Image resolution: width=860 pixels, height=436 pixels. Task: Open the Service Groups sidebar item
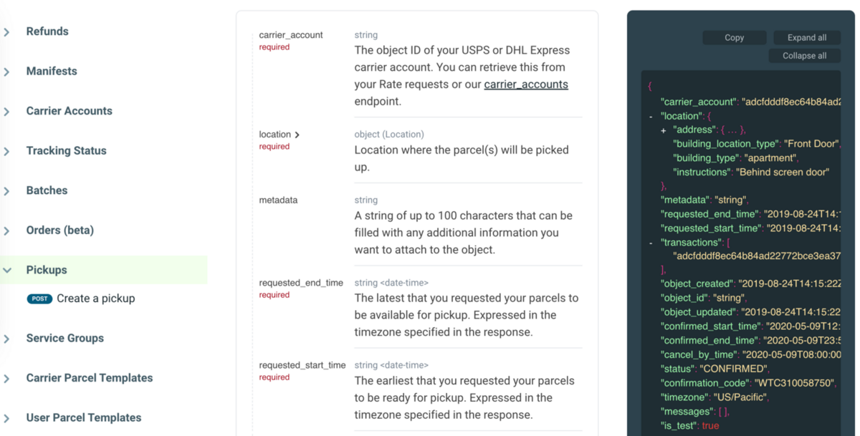tap(65, 338)
